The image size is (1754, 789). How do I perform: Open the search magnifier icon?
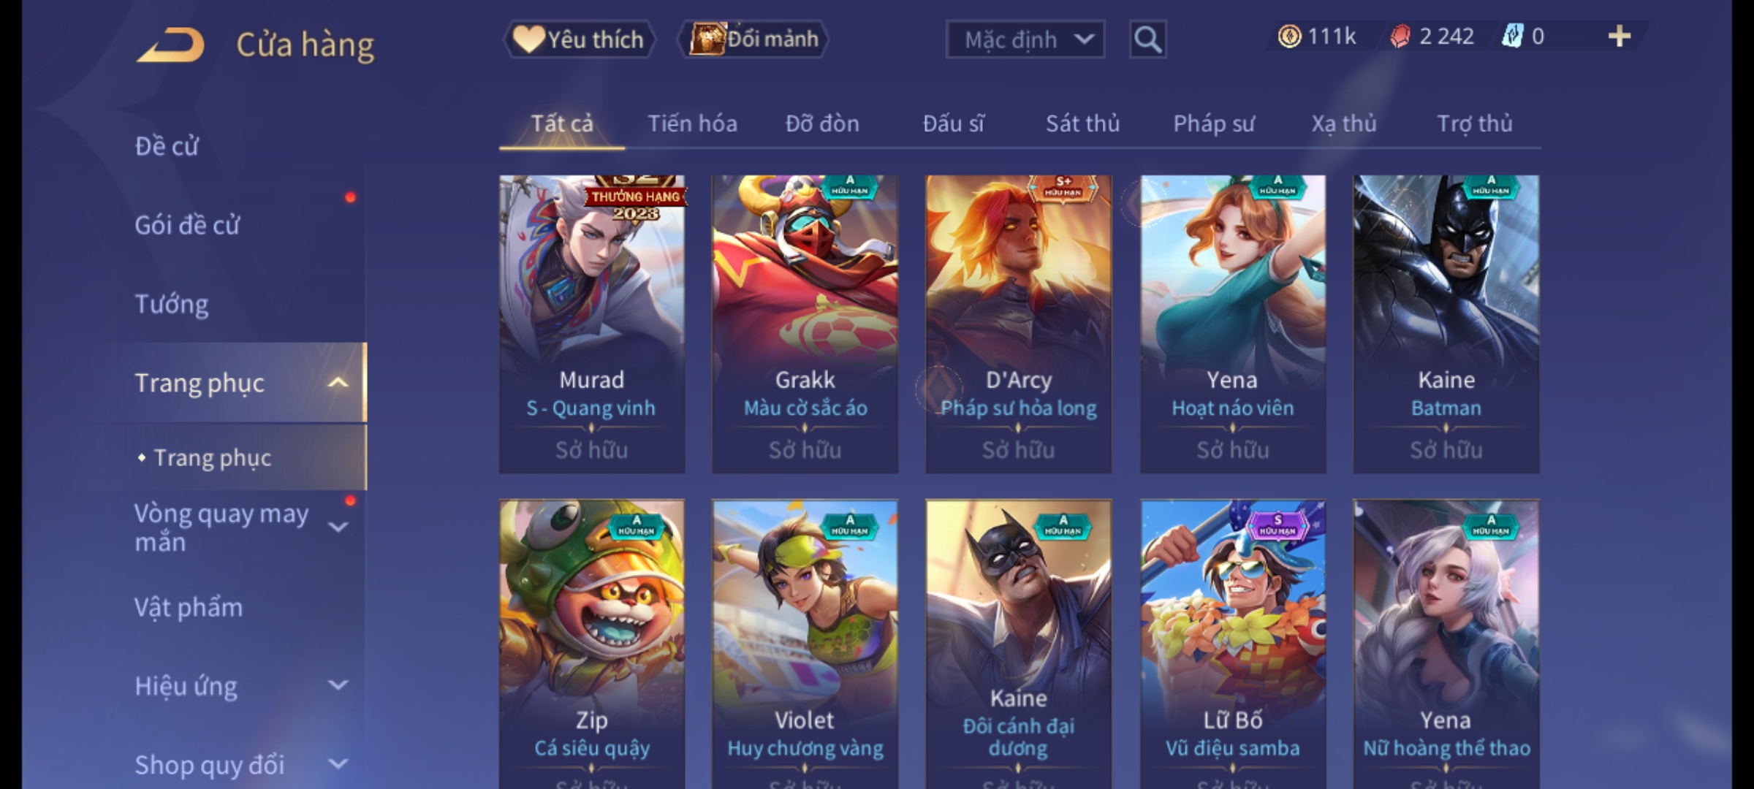1147,39
